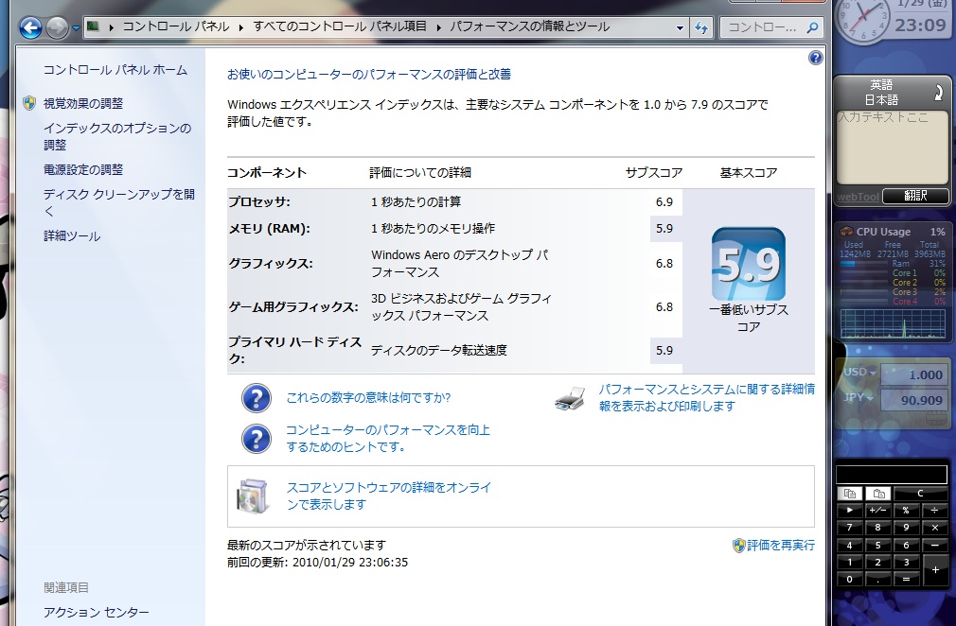Open コントロール パネル ホーム link
Image resolution: width=956 pixels, height=626 pixels.
coord(115,70)
